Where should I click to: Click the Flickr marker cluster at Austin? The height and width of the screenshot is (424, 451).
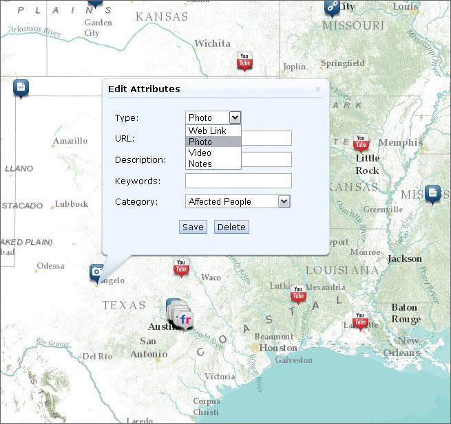(x=185, y=320)
